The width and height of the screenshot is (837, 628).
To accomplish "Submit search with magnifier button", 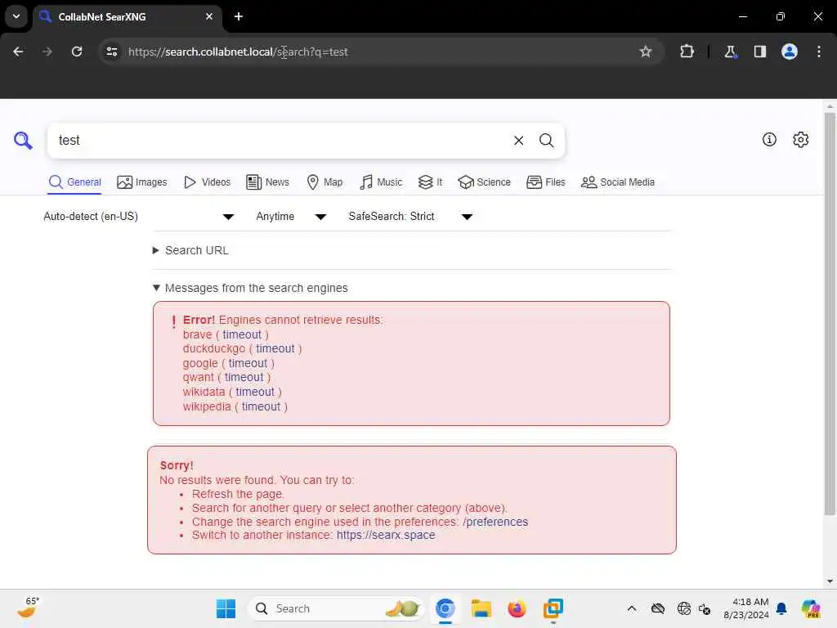I will (x=546, y=141).
